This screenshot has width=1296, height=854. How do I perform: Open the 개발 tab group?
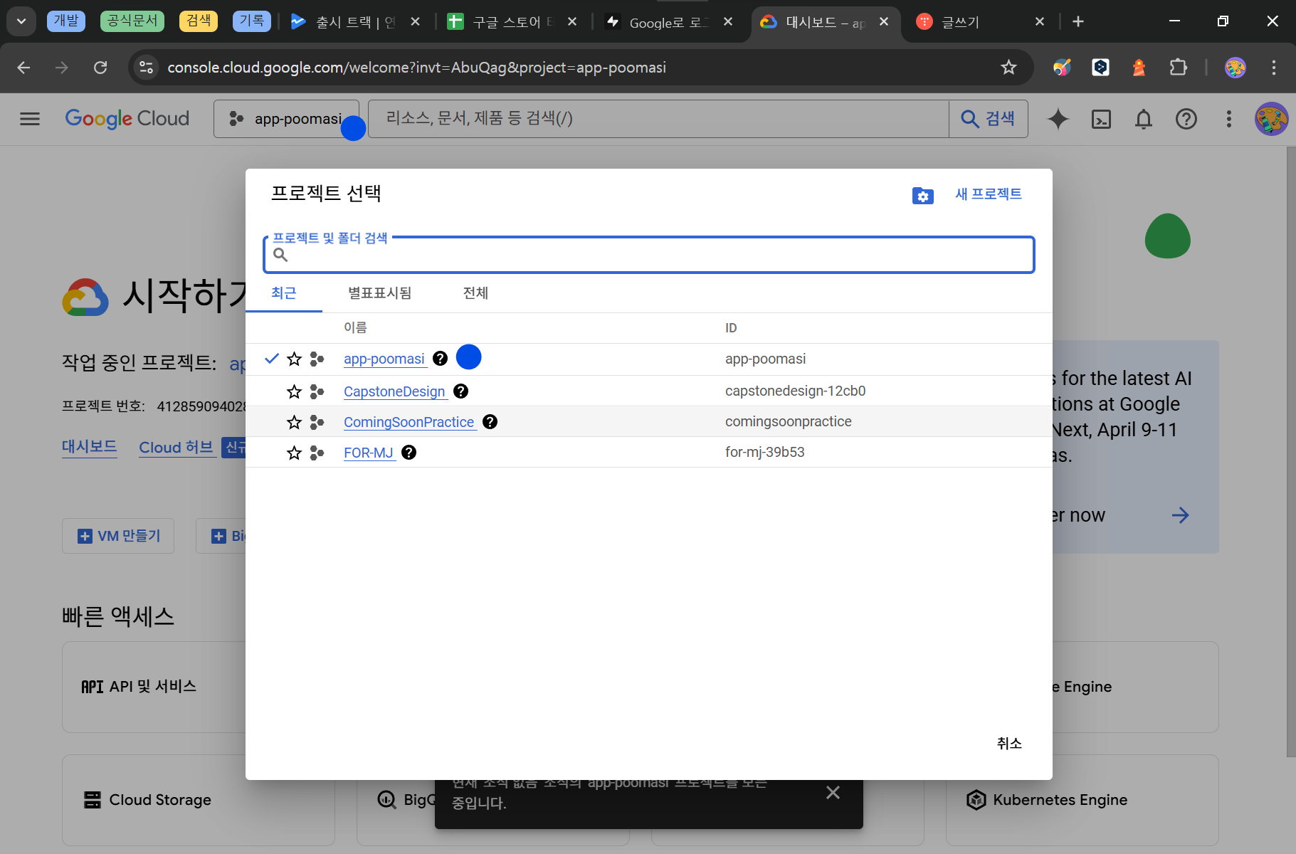click(x=66, y=21)
